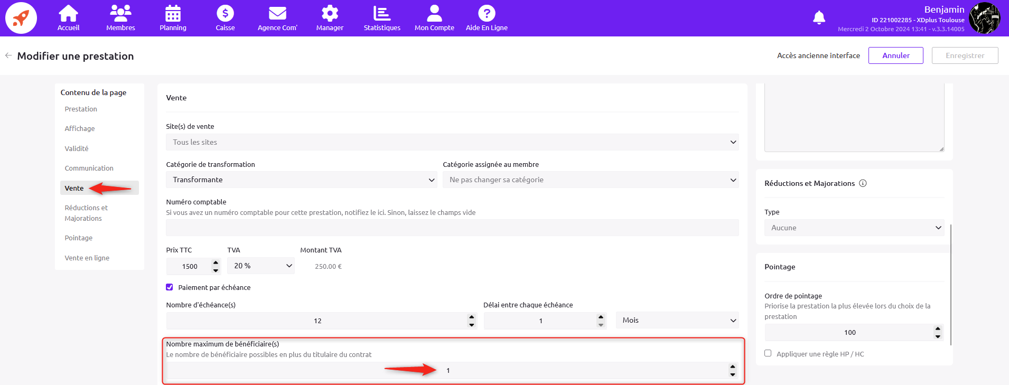
Task: Open the Planning calendar icon
Action: [x=173, y=14]
